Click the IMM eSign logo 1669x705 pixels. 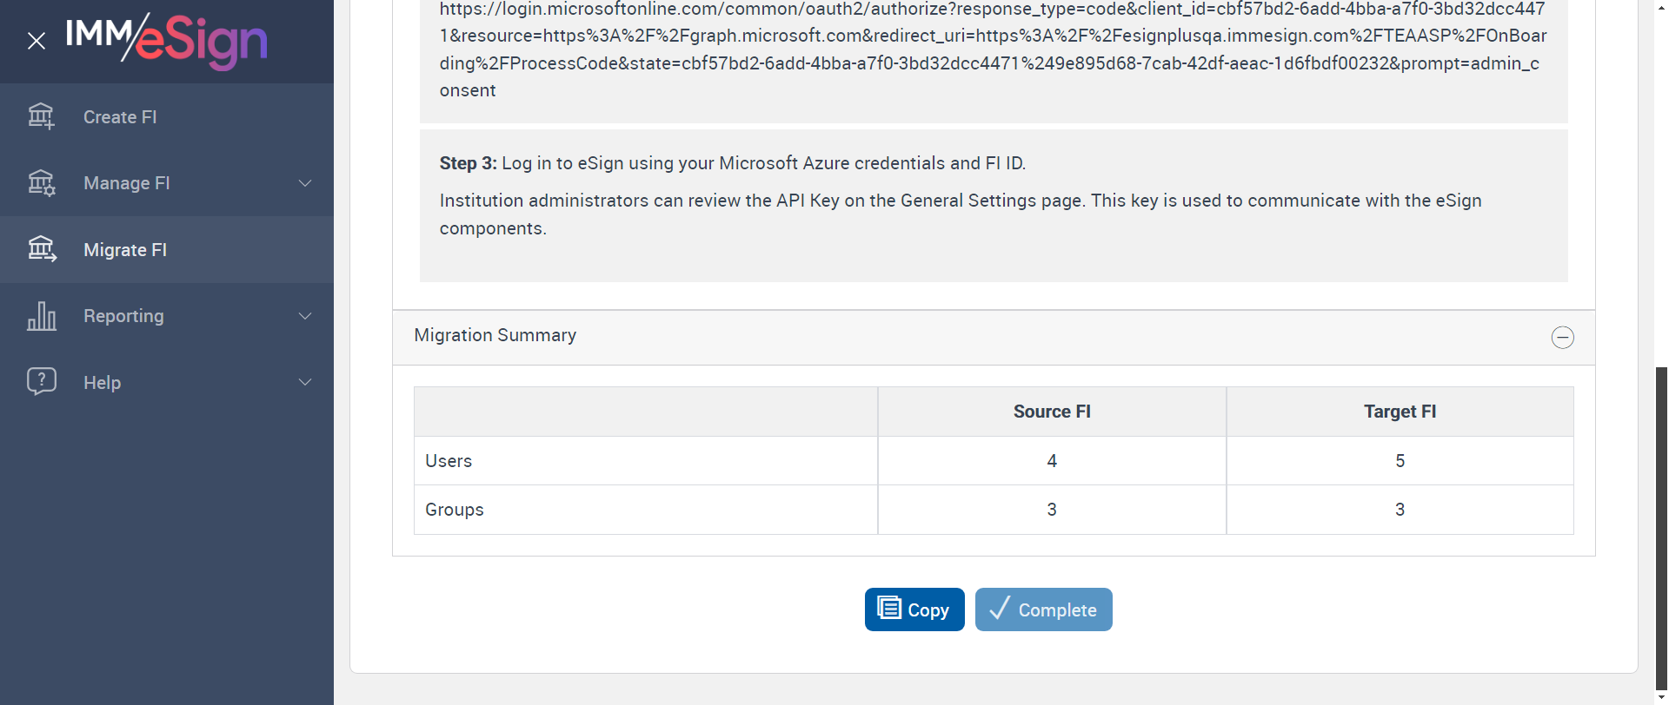[x=167, y=40]
